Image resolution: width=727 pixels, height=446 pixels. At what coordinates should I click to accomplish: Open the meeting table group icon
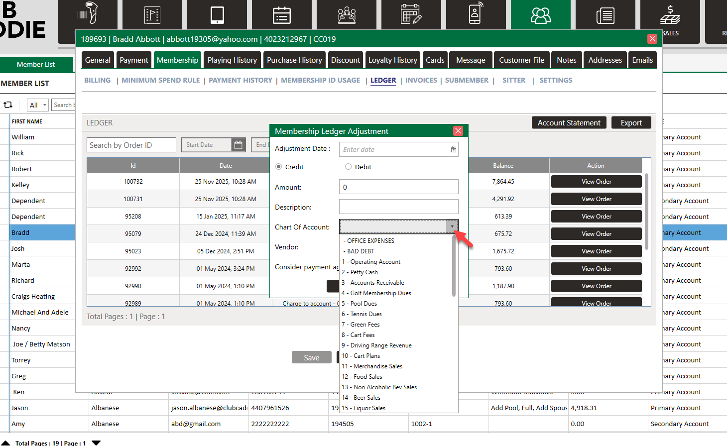[347, 15]
